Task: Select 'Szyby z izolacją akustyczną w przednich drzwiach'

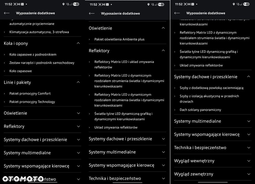Action: coord(209,99)
